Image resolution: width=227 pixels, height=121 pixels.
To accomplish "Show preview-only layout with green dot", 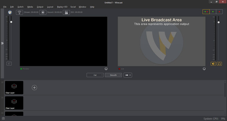I will coord(213,12).
